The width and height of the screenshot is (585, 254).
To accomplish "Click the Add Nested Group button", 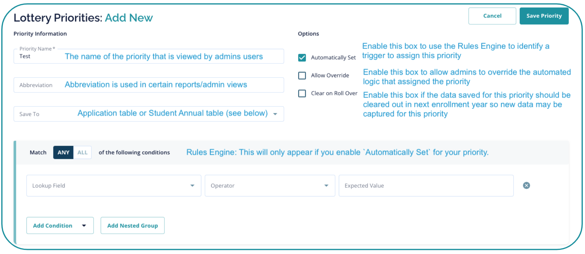I will click(x=133, y=226).
